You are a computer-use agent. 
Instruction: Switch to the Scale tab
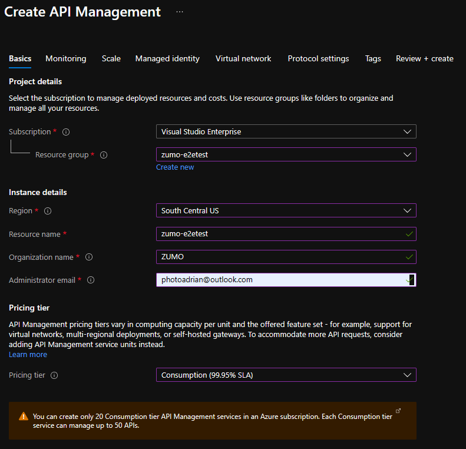pyautogui.click(x=111, y=58)
